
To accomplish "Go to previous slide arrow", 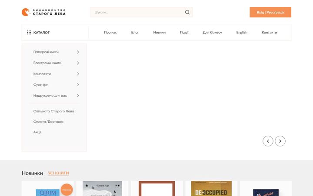I will point(268,141).
